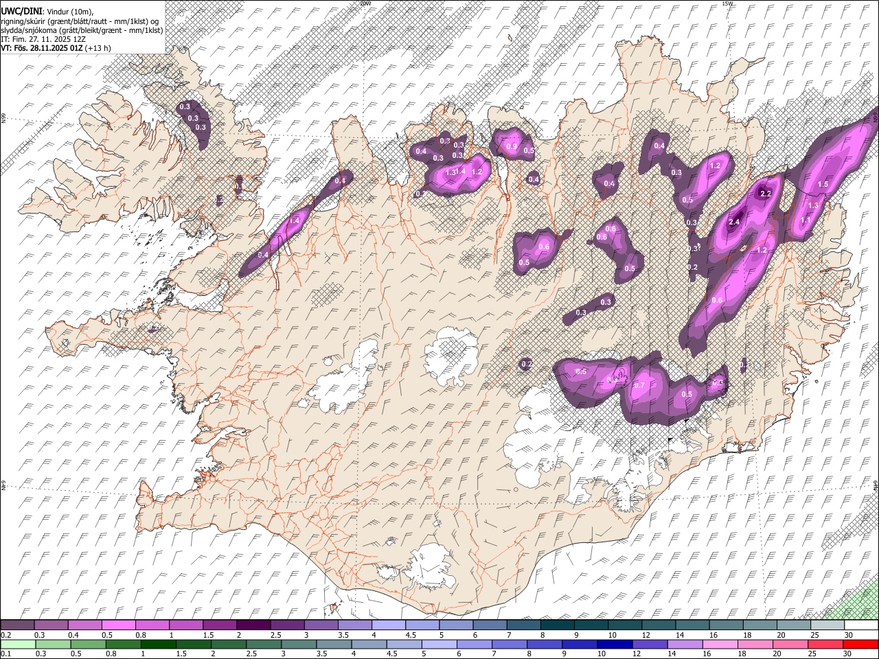This screenshot has width=879, height=659.
Task: Click the 2.4 snowfall value on the map
Action: click(x=734, y=222)
